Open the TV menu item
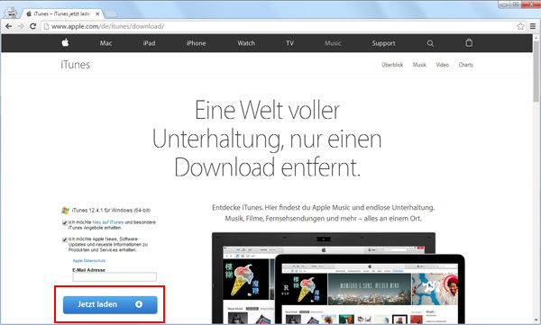This screenshot has height=325, width=541. [x=289, y=43]
